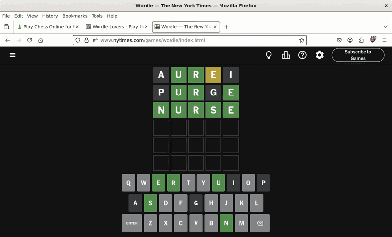
Task: Close the Wordle Lovers tab
Action: (146, 27)
